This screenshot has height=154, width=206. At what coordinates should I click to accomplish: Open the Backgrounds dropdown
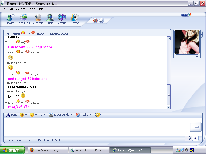(61, 115)
